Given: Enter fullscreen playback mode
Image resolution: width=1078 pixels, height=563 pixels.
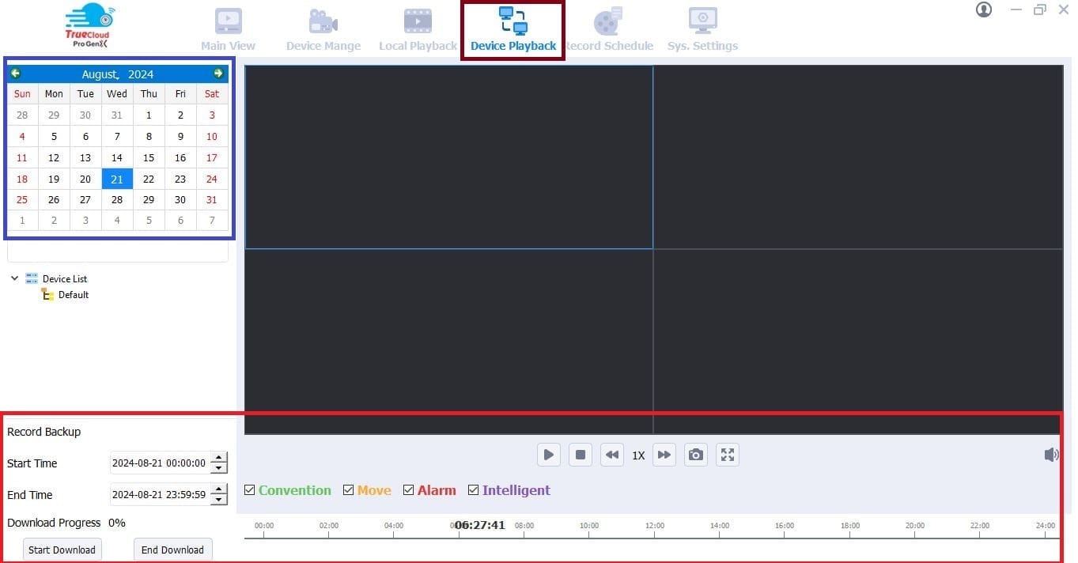Looking at the screenshot, I should 727,455.
